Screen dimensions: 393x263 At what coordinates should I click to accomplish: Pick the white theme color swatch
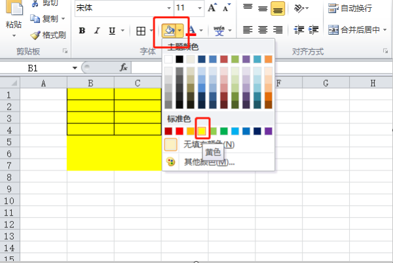[x=168, y=59]
